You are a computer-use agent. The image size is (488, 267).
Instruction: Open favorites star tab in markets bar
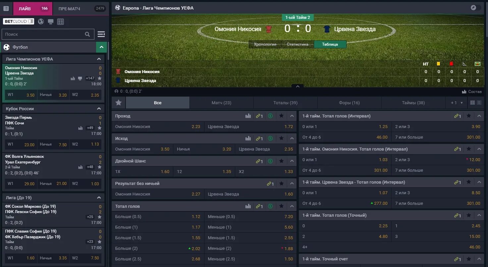coord(119,103)
